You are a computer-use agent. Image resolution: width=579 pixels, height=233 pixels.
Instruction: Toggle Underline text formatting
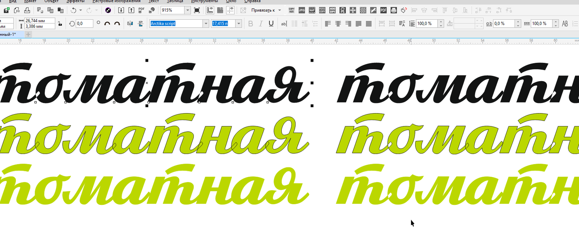click(271, 23)
